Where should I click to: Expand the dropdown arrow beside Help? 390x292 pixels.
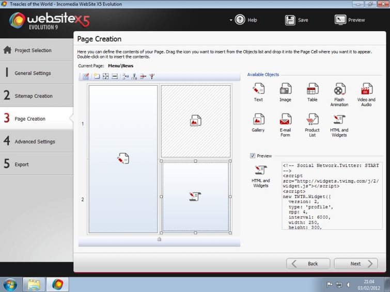(x=231, y=20)
